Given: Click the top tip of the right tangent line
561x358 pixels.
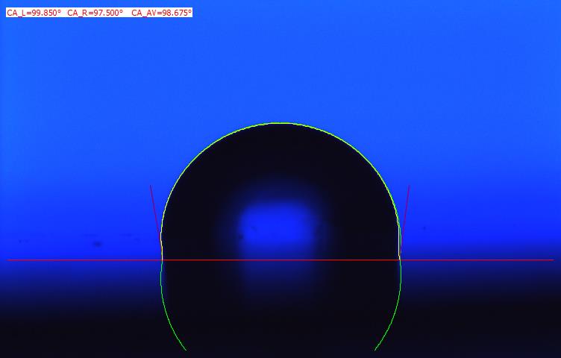Looking at the screenshot, I should click(409, 186).
